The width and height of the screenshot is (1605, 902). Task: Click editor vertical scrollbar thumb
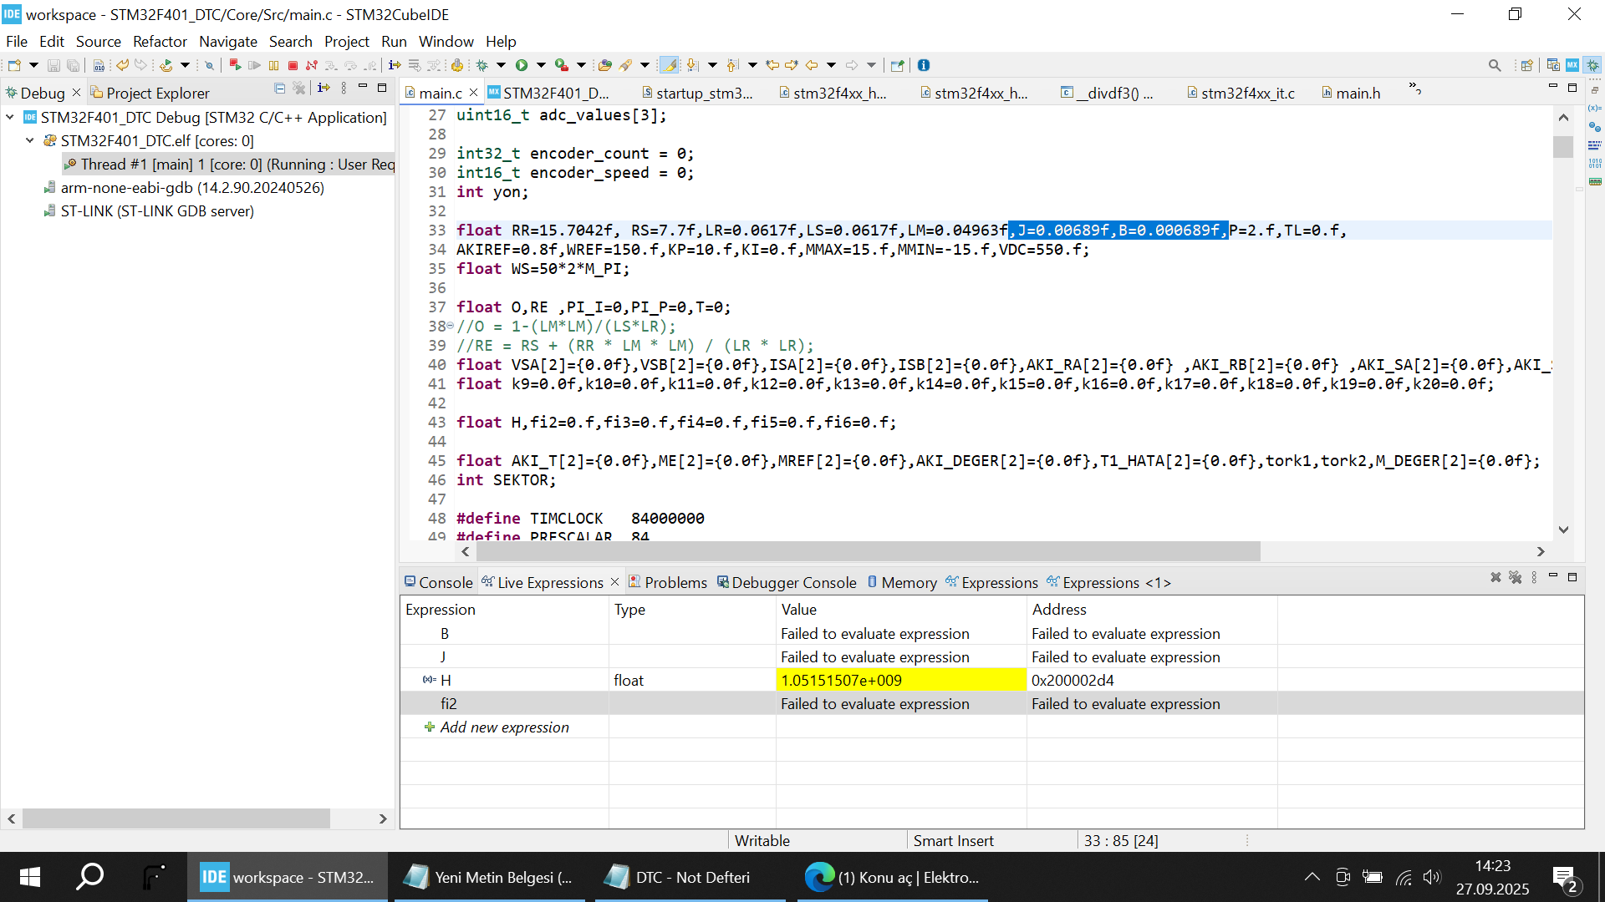pos(1563,146)
